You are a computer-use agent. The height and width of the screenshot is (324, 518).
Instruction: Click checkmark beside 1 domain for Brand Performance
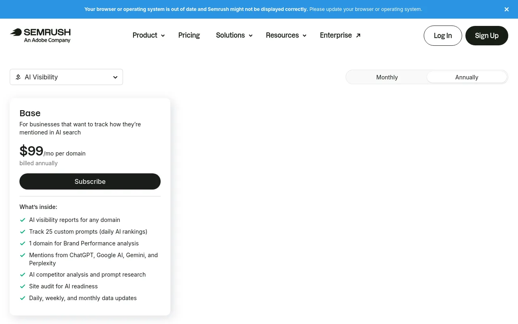pos(23,243)
